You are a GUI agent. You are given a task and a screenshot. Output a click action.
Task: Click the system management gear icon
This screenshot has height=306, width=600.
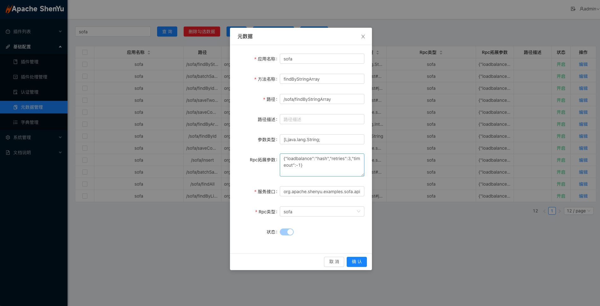tap(8, 137)
